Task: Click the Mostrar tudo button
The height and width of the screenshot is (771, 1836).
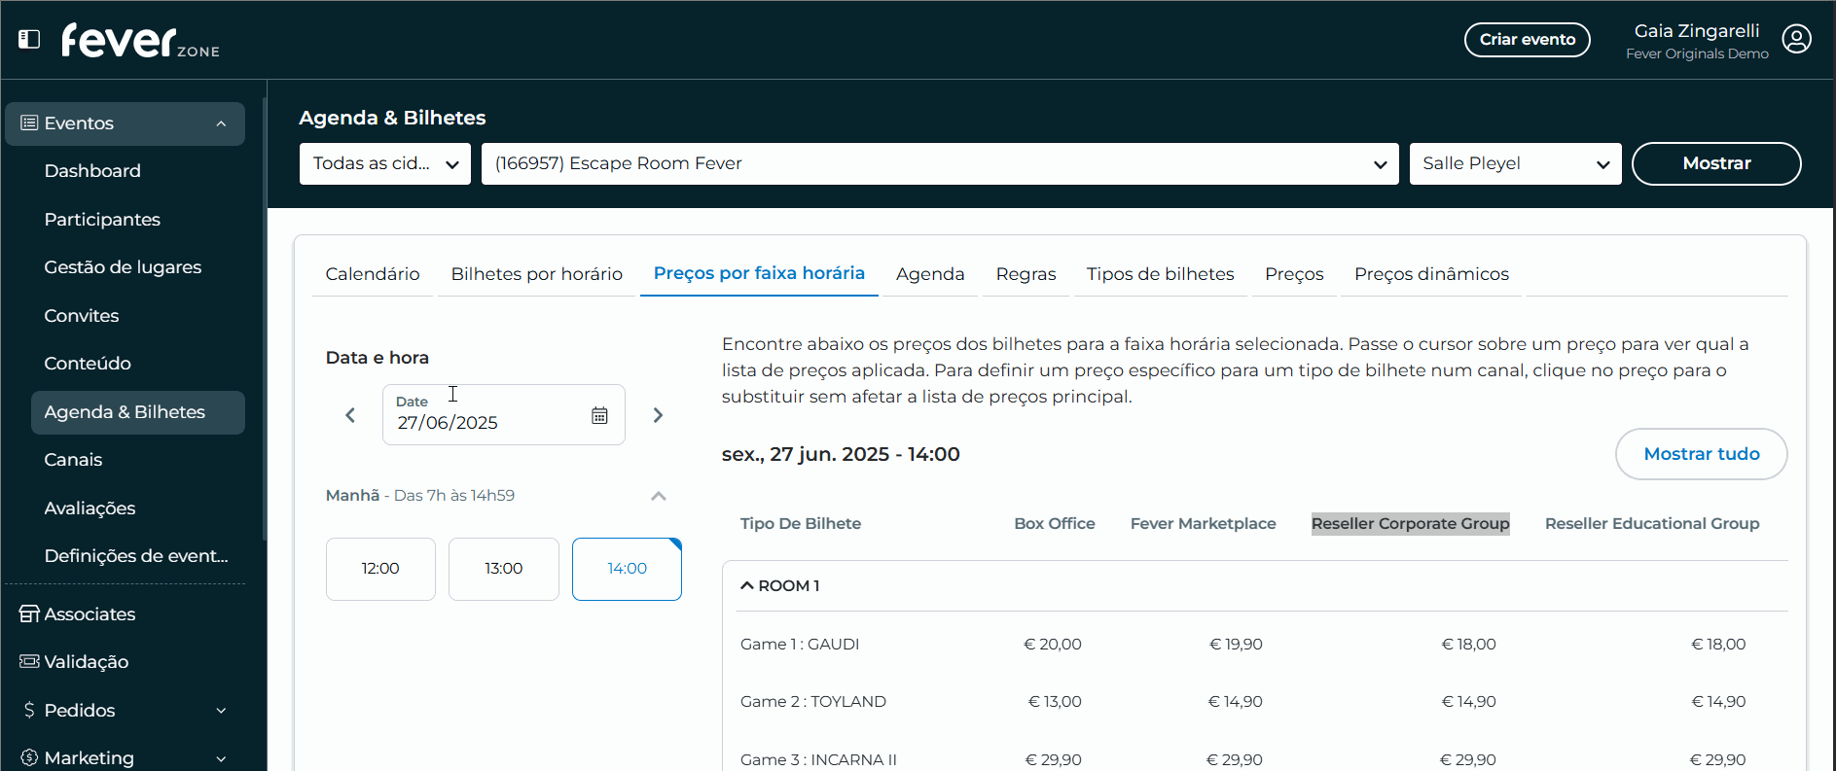Action: pos(1701,454)
